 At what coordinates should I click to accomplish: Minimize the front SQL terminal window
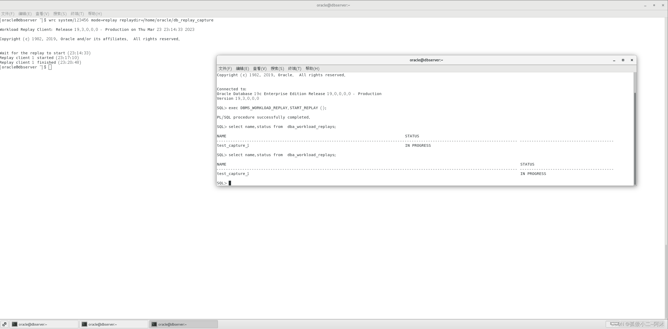point(614,60)
